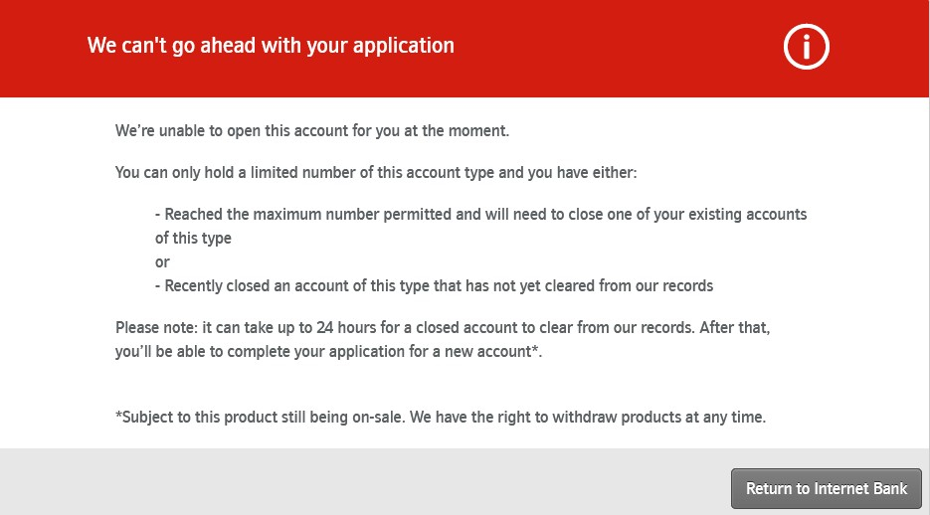Click the words "withdraw products at any time"
The image size is (930, 515).
click(658, 417)
